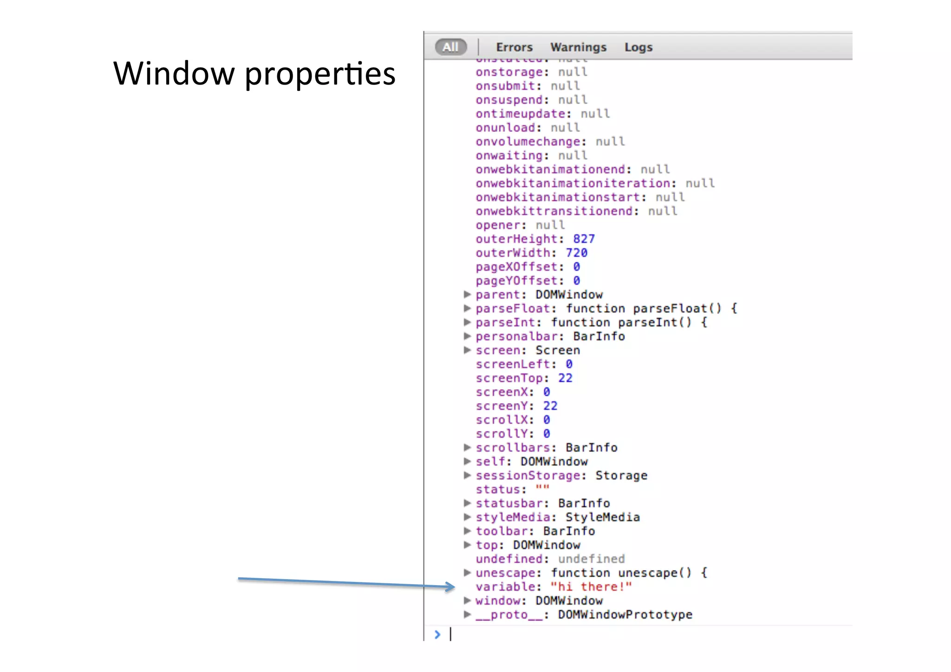This screenshot has width=951, height=672.
Task: Expand the __proto__ DOMWindowPrototype node
Action: (467, 614)
